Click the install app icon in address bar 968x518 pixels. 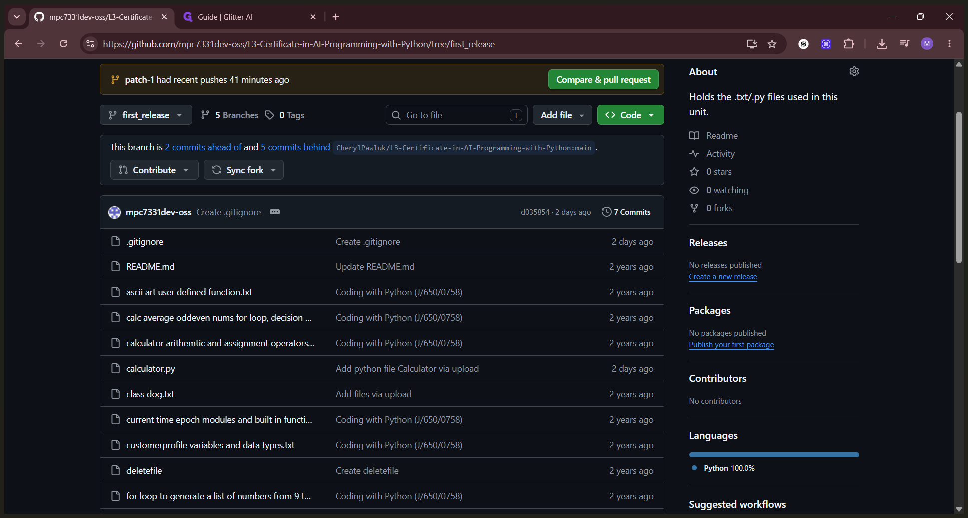pos(751,44)
